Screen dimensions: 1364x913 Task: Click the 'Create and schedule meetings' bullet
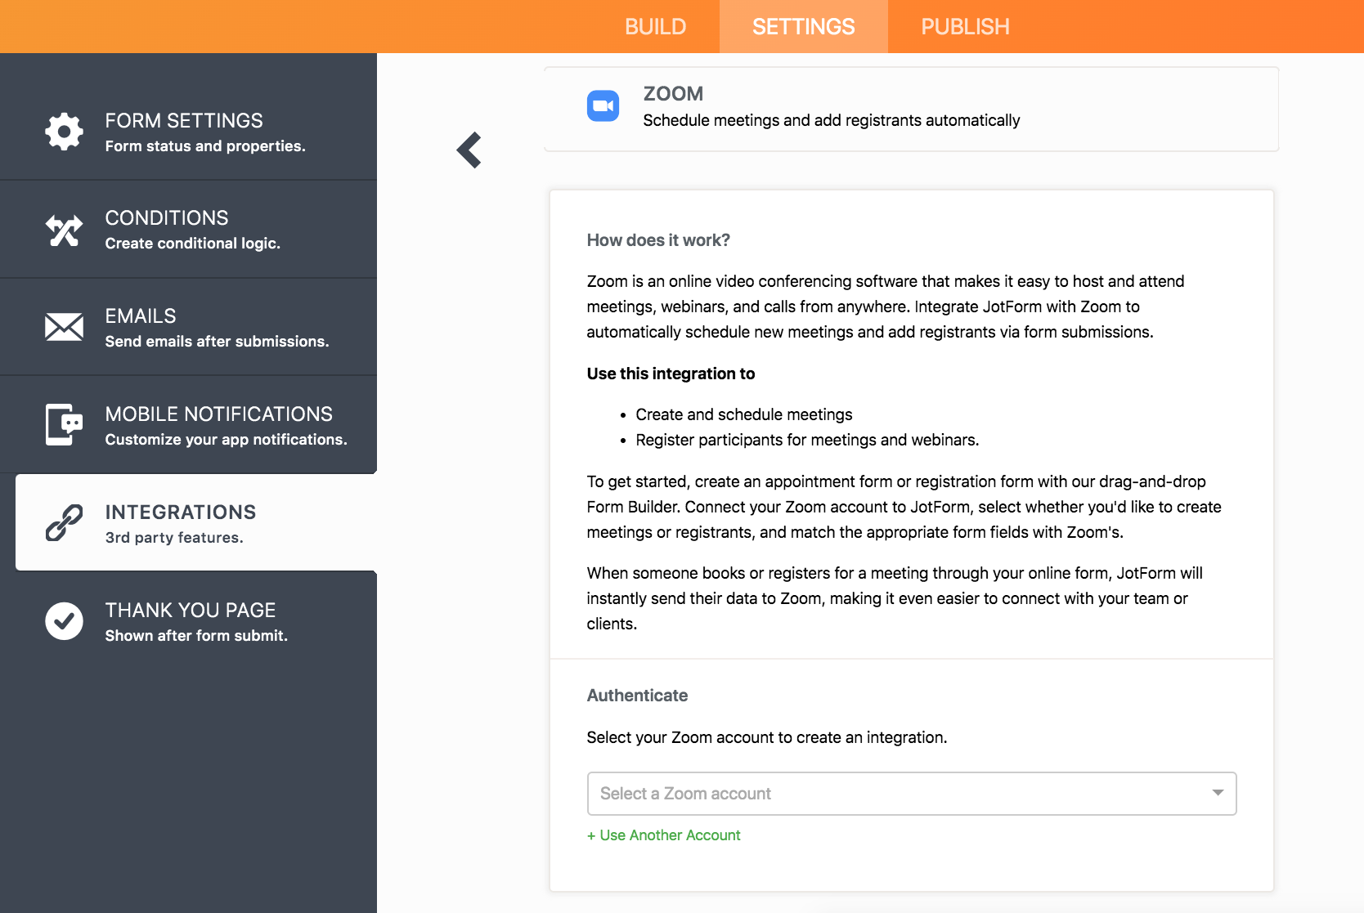point(744,414)
